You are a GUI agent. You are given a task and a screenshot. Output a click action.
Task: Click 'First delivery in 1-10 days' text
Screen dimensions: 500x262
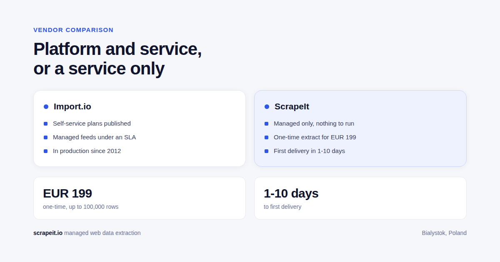(x=309, y=151)
